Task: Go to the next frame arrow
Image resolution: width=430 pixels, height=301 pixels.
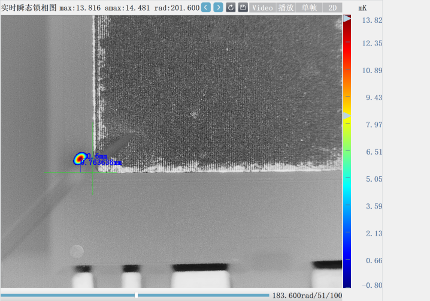Action: pos(218,7)
